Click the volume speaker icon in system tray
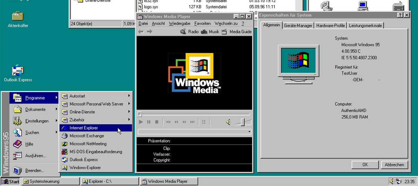The image size is (418, 186). tap(392, 181)
